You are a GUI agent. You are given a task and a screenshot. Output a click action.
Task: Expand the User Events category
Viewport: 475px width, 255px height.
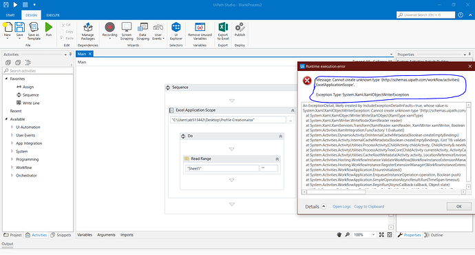pos(12,135)
